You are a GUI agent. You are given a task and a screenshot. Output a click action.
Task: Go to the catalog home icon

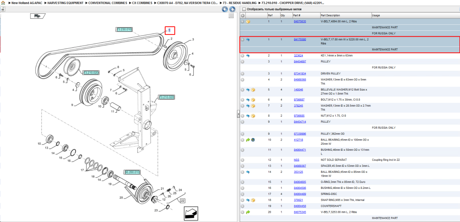(3, 3)
